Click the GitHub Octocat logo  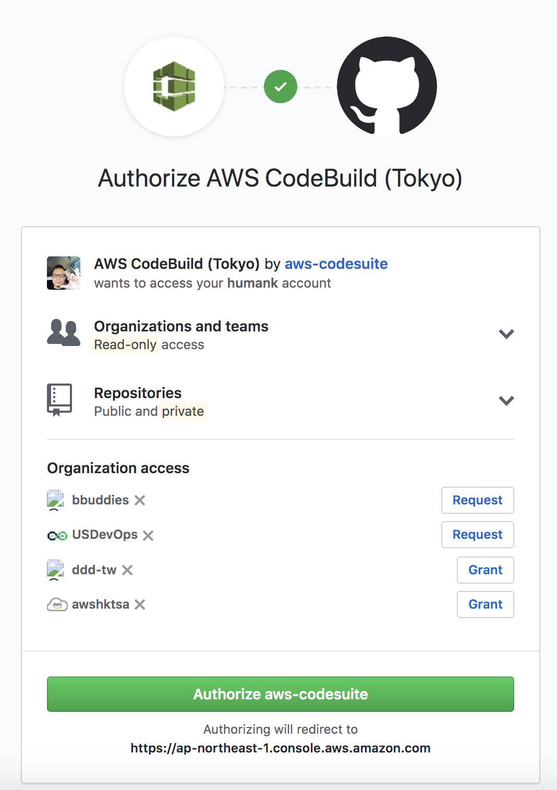(x=386, y=87)
